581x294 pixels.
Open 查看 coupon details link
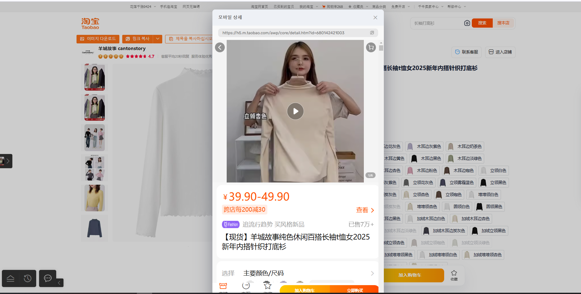[365, 210]
